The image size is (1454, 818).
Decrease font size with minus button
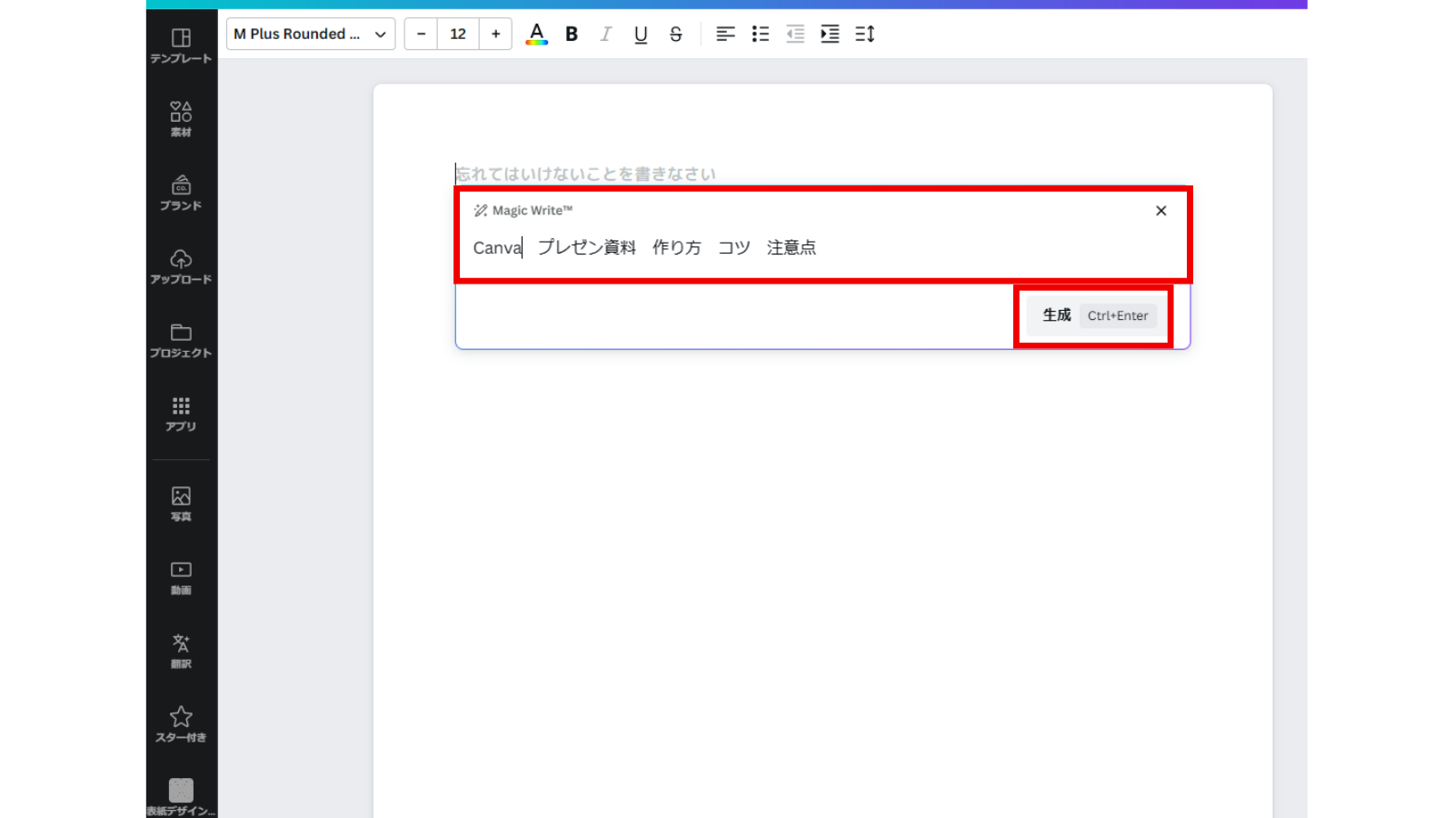click(421, 34)
